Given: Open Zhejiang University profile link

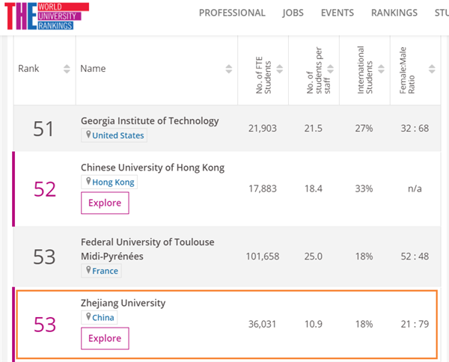Looking at the screenshot, I should coord(123,303).
